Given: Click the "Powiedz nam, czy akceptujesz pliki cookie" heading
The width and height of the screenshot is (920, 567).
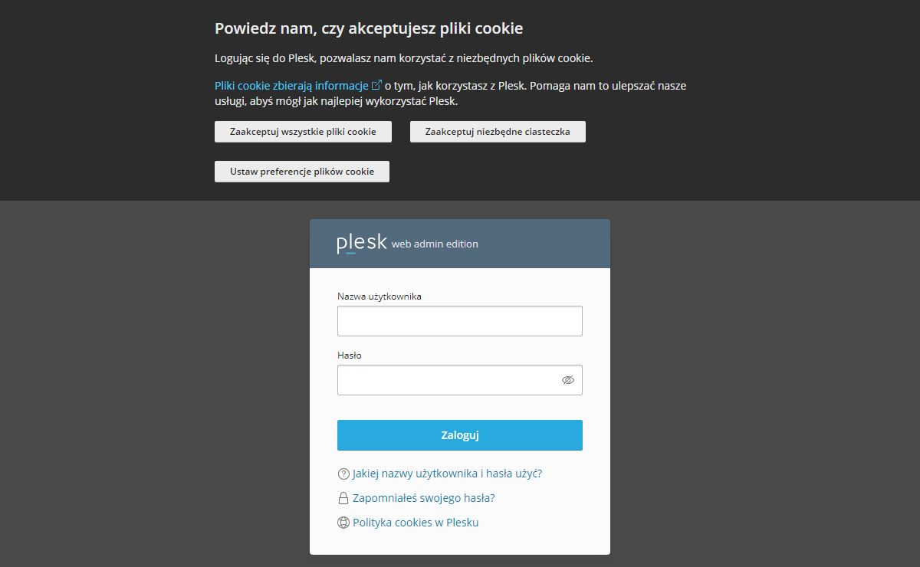Looking at the screenshot, I should point(369,29).
